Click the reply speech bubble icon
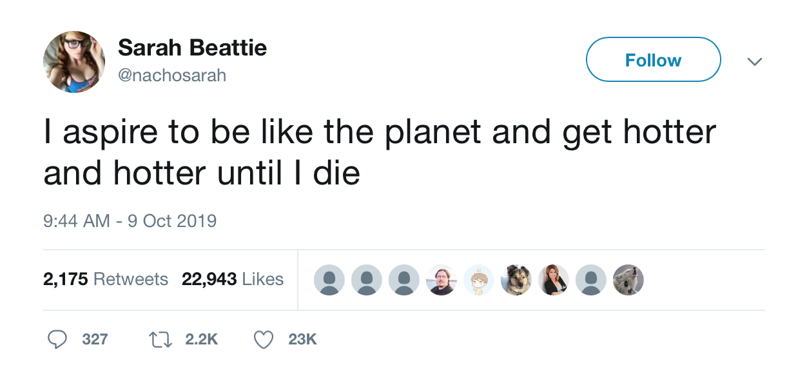Screen dimensions: 807x387 tap(58, 339)
